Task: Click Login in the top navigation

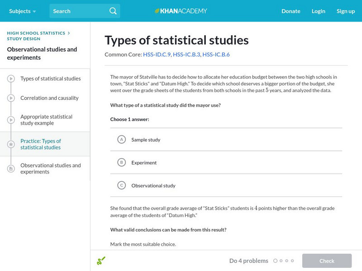Action: (x=318, y=11)
